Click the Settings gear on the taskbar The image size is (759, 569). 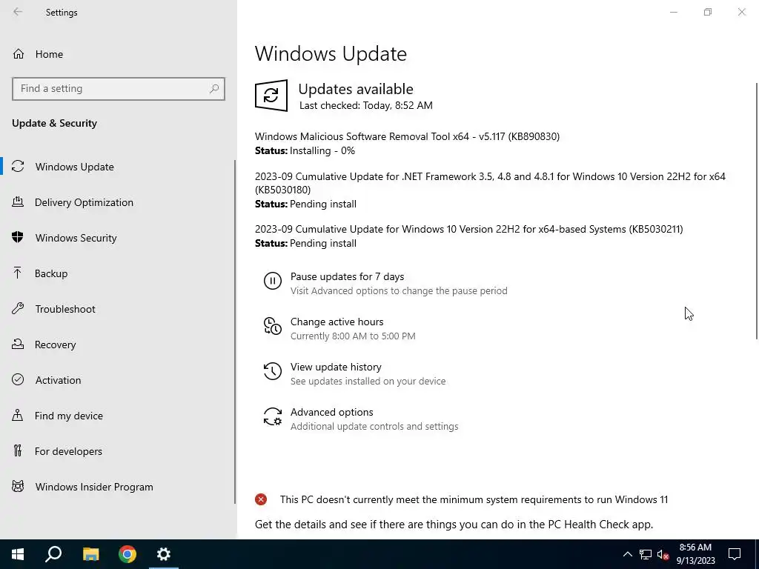click(164, 554)
